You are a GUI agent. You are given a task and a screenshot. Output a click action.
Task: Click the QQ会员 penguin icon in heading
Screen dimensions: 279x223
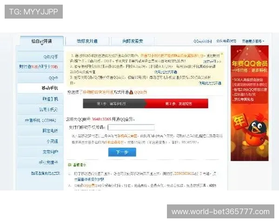click(x=131, y=92)
